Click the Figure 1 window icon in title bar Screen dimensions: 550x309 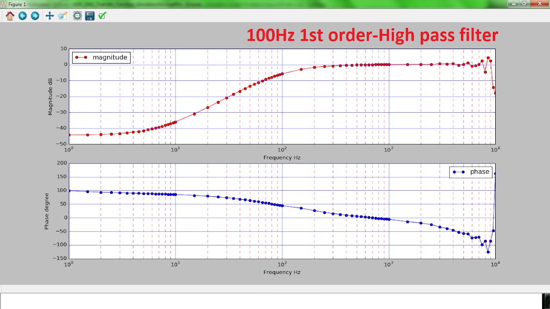click(x=4, y=4)
